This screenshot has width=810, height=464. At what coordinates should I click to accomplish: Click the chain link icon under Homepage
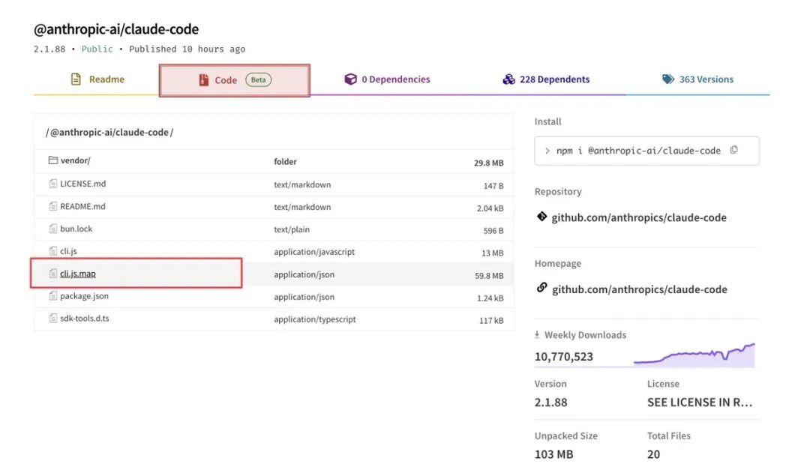point(541,288)
